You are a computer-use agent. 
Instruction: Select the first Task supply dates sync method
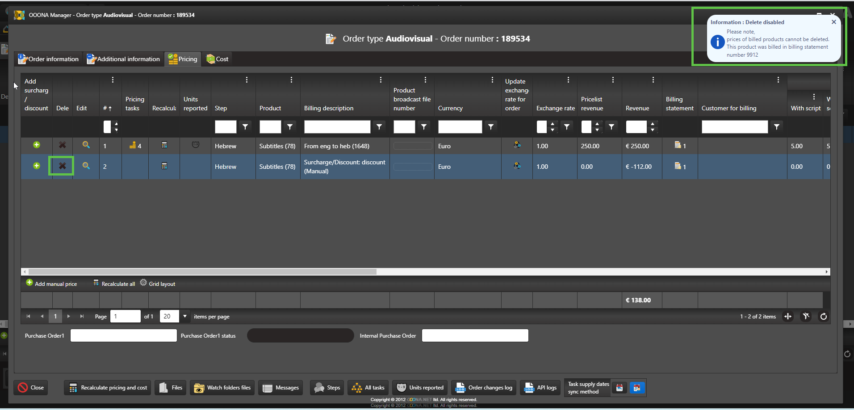coord(620,388)
